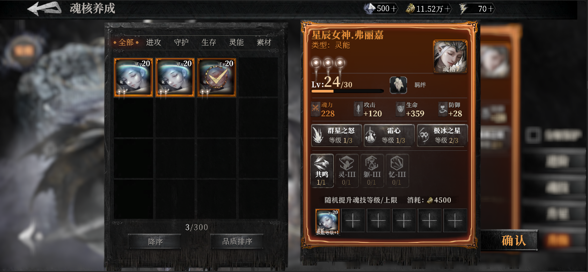Open the 羁绊 bond icon
The image size is (588, 272).
pos(398,85)
